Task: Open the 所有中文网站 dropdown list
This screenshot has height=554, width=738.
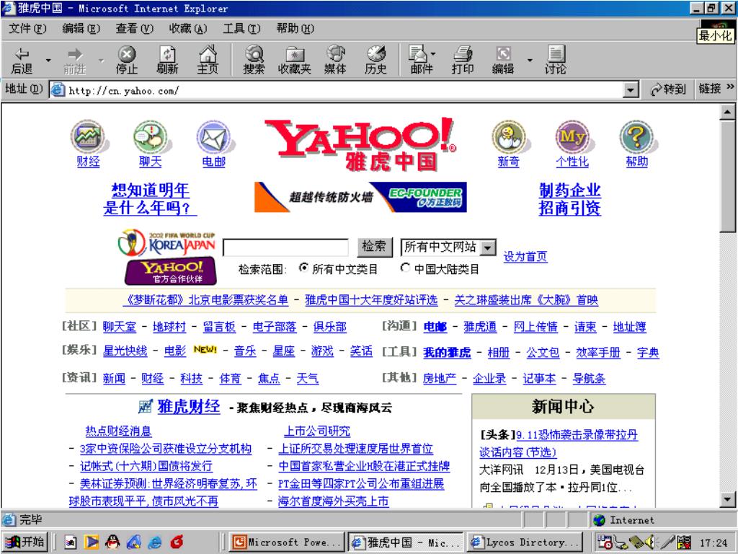Action: (x=448, y=247)
